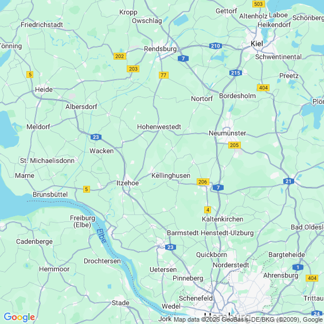This screenshot has width=324, height=324.
Task: Click the Heide town label
Action: click(44, 89)
